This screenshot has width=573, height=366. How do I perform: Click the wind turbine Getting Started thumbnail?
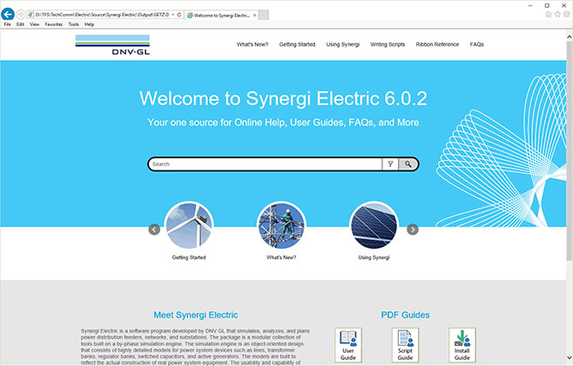pos(189,225)
